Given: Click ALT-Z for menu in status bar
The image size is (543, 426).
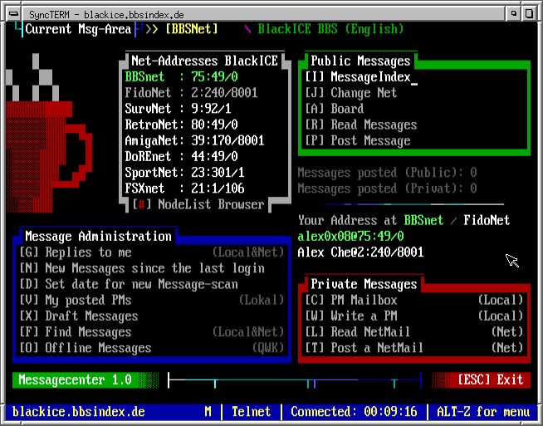Looking at the screenshot, I should click(483, 411).
